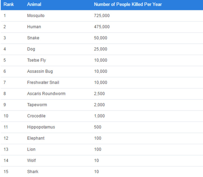Viewport: 203px width, 177px height.
Task: Click the Elephant row name
Action: (36, 138)
